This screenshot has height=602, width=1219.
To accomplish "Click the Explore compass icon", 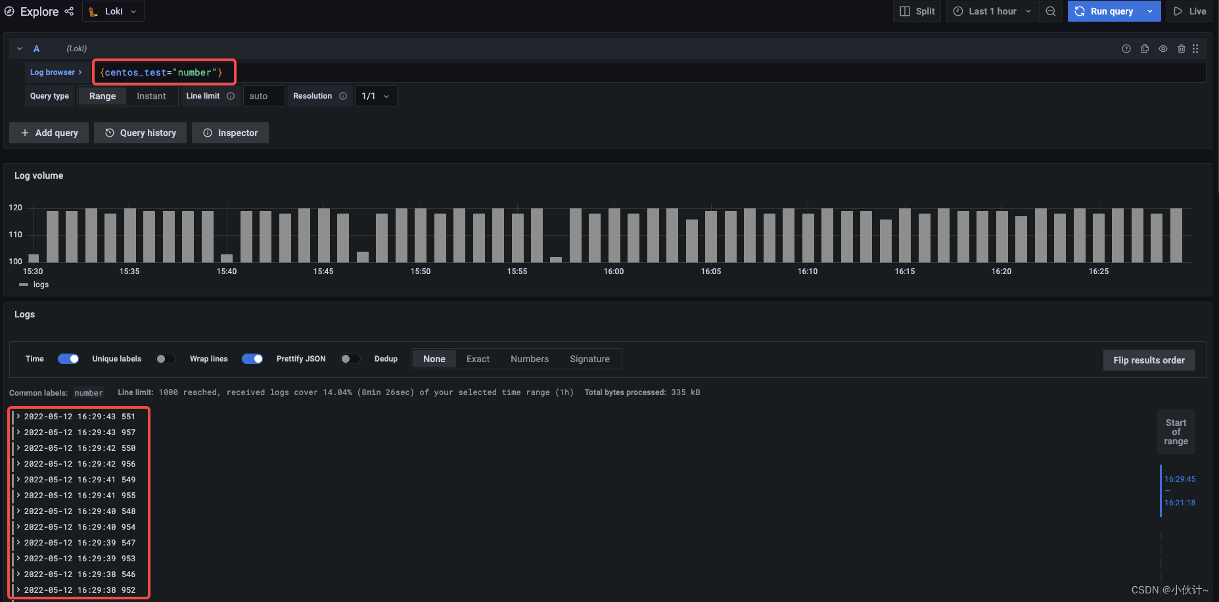I will [x=9, y=11].
